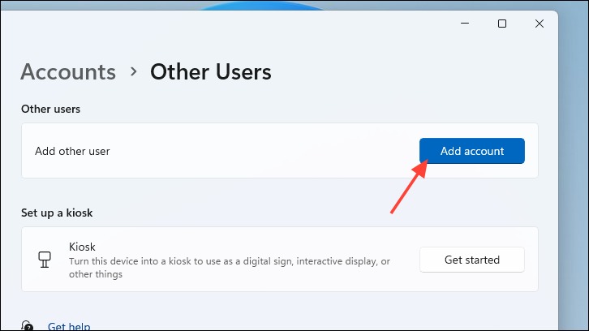Go back to Accounts via the breadcrumb
The width and height of the screenshot is (589, 331).
pos(68,71)
